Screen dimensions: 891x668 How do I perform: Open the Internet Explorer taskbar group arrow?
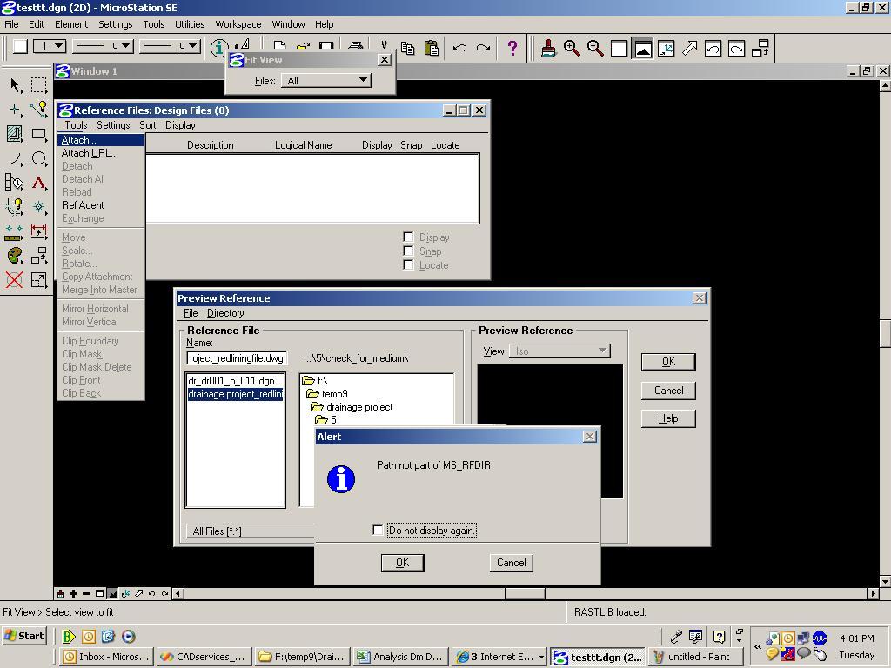pyautogui.click(x=541, y=657)
